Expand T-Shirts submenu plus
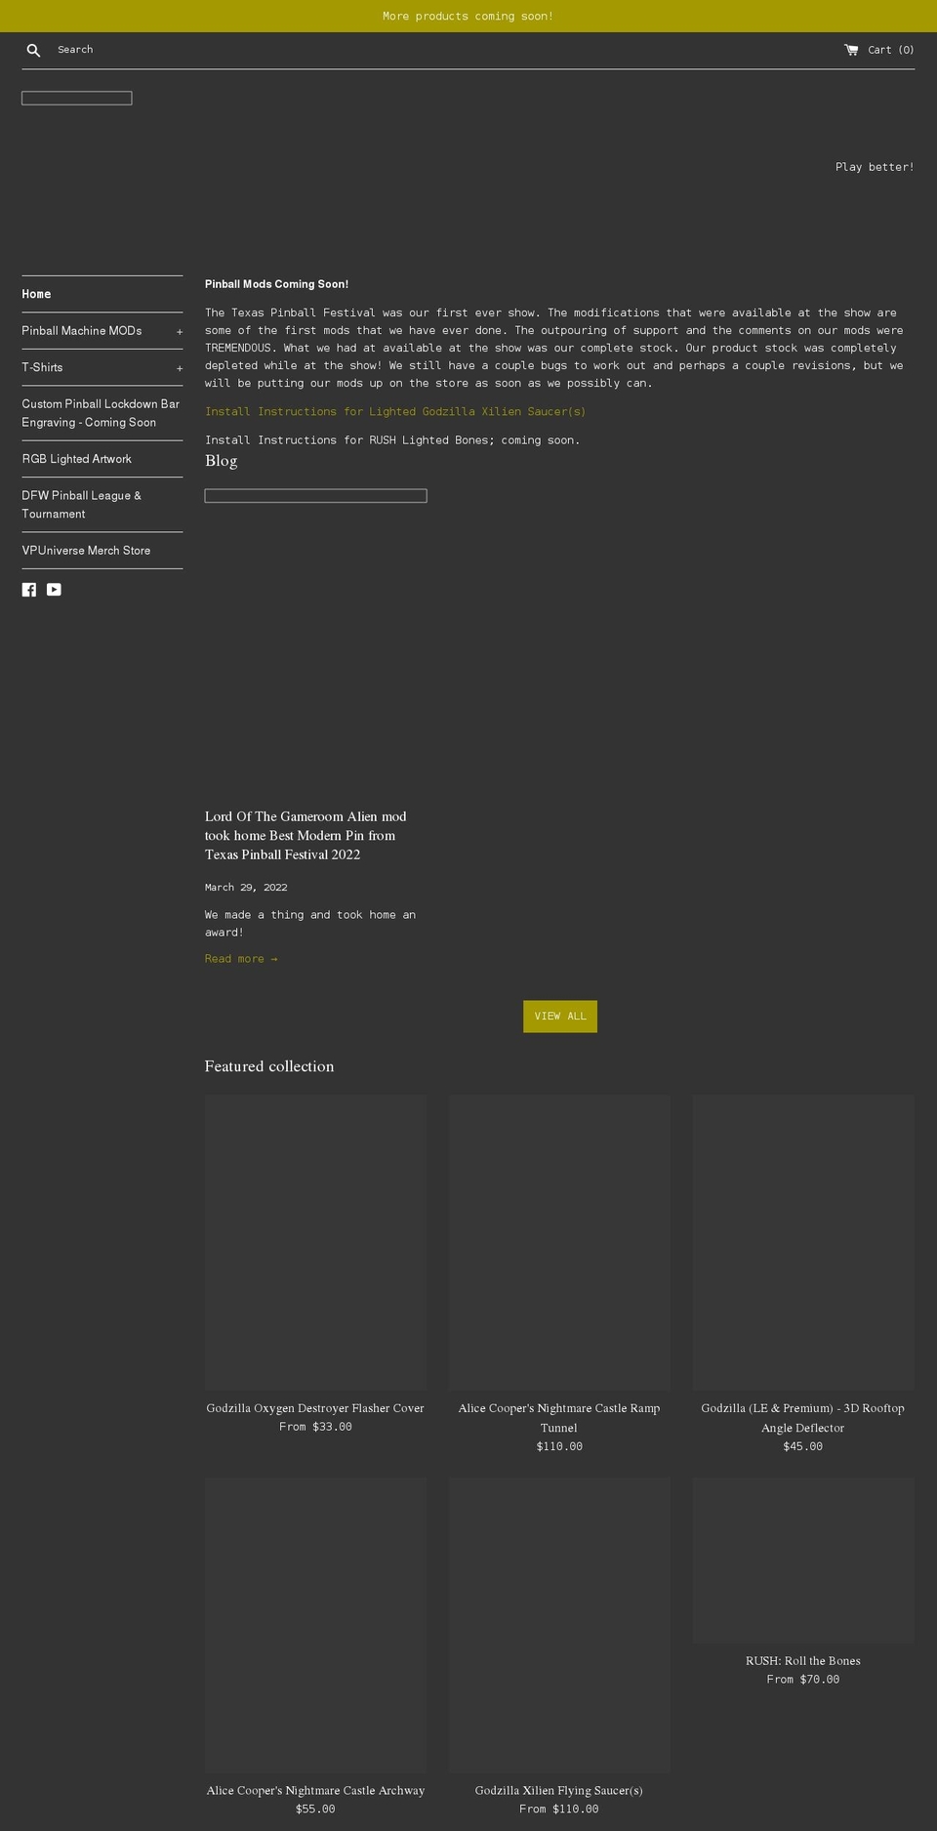 (x=180, y=368)
